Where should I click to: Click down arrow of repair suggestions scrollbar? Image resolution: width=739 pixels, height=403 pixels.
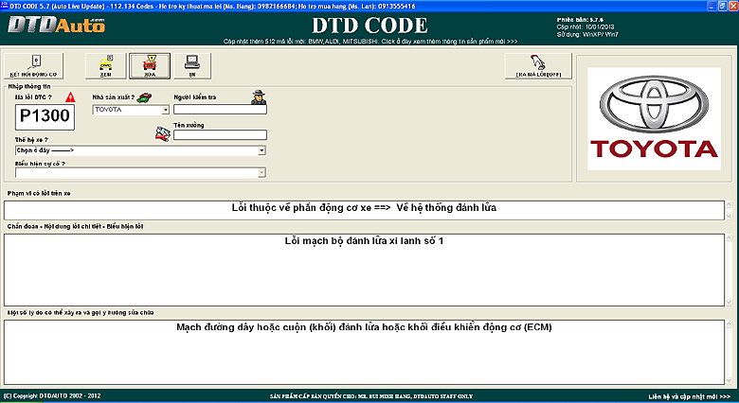[x=730, y=380]
